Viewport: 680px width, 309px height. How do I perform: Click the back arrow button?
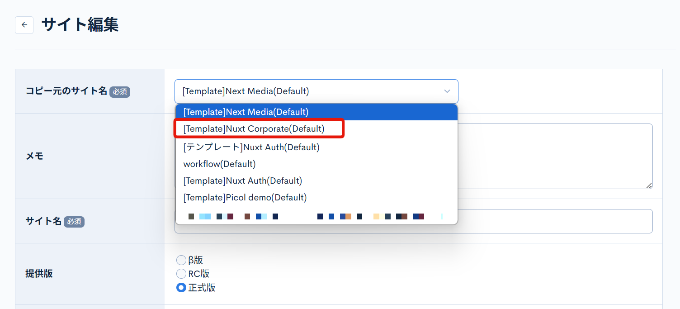pos(24,25)
